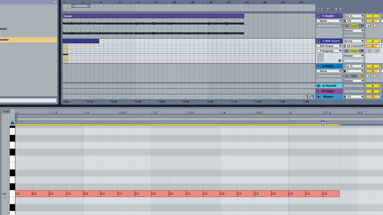383x215 pixels.
Task: Click the next locator arrow icon
Action: 332,9
